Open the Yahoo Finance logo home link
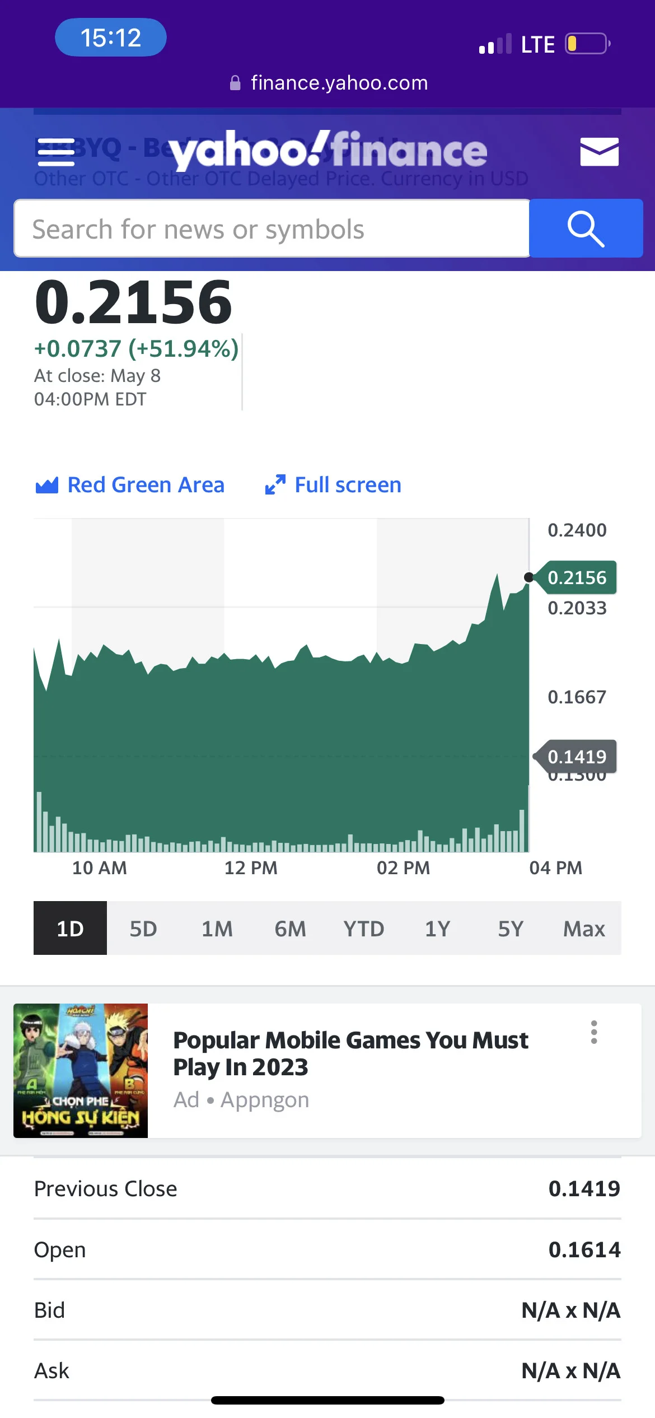655x1418 pixels. [x=328, y=150]
